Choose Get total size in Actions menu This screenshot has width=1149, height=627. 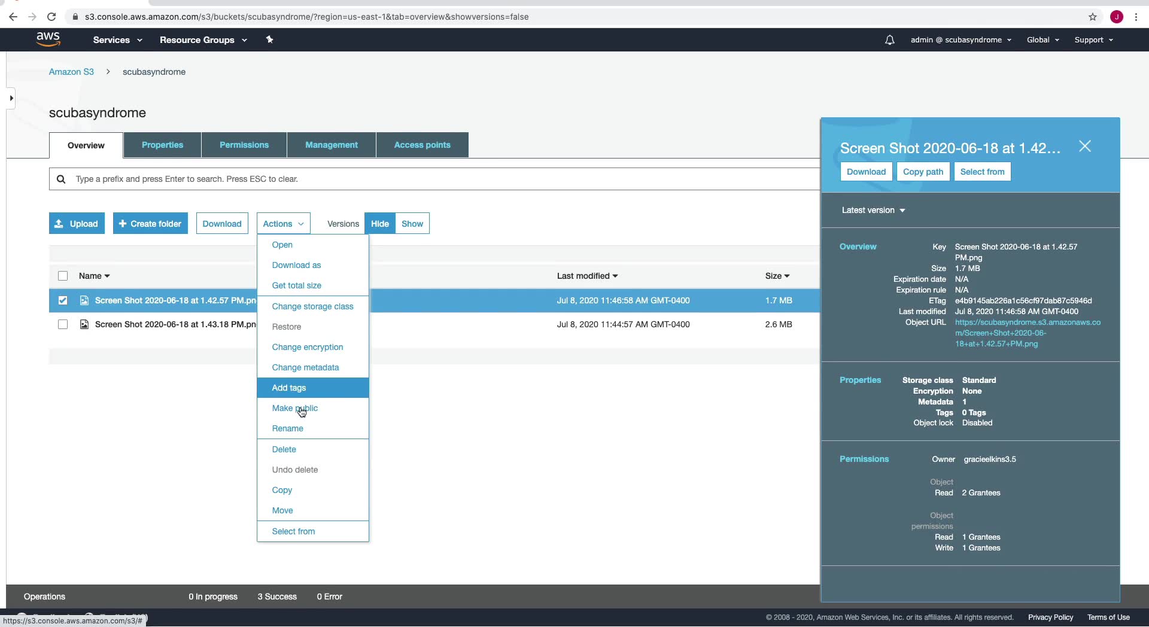tap(313, 285)
